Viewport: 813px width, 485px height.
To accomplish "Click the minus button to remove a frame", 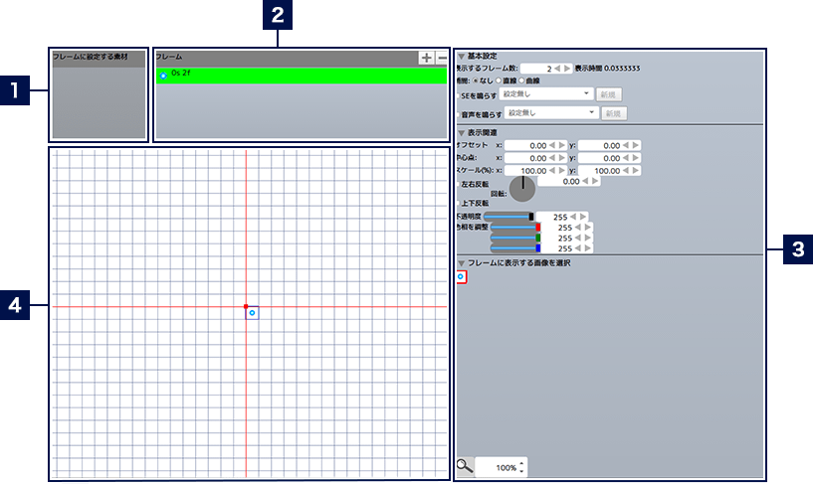I will pos(441,59).
